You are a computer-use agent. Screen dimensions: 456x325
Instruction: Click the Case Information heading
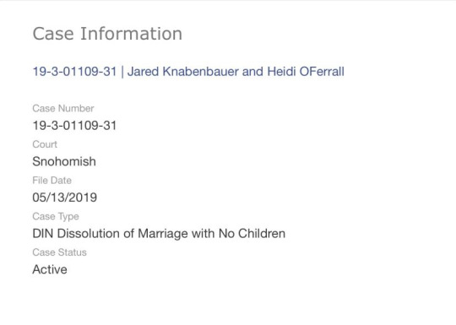[107, 34]
